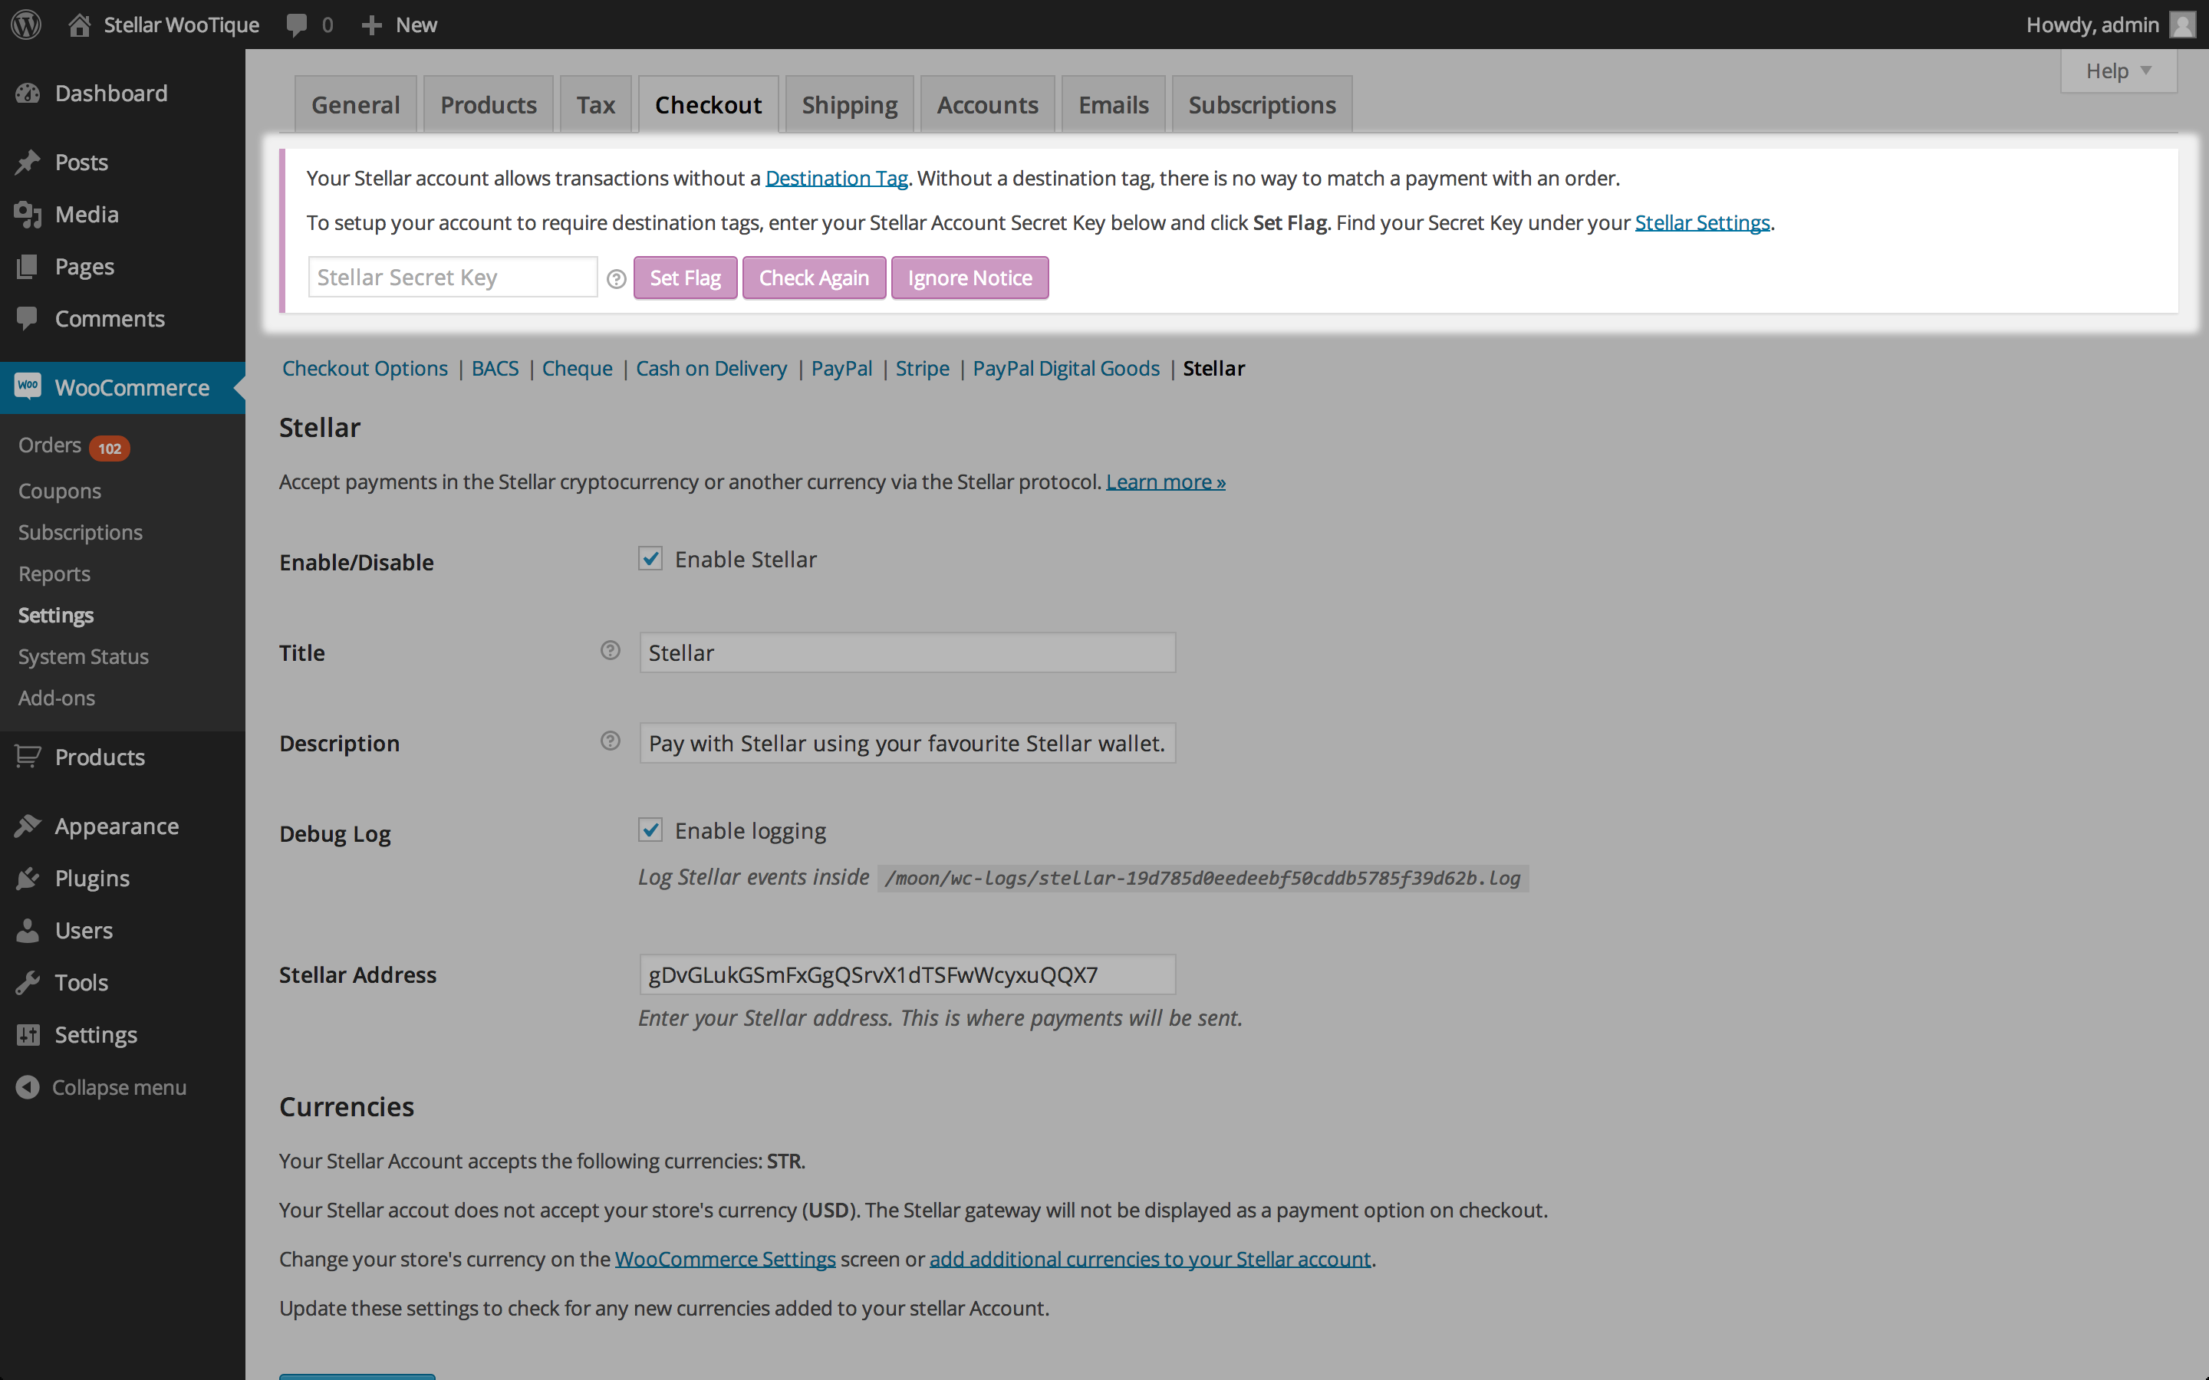Go to Cash on Delivery settings

click(x=711, y=368)
